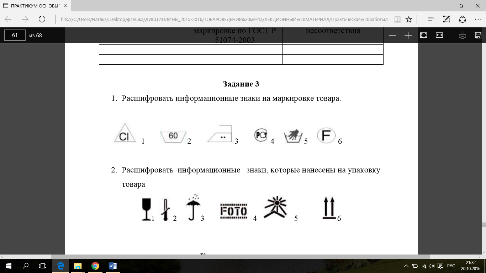Open Action Center notifications icon
Screen dimensions: 486x273
pyautogui.click(x=440, y=266)
